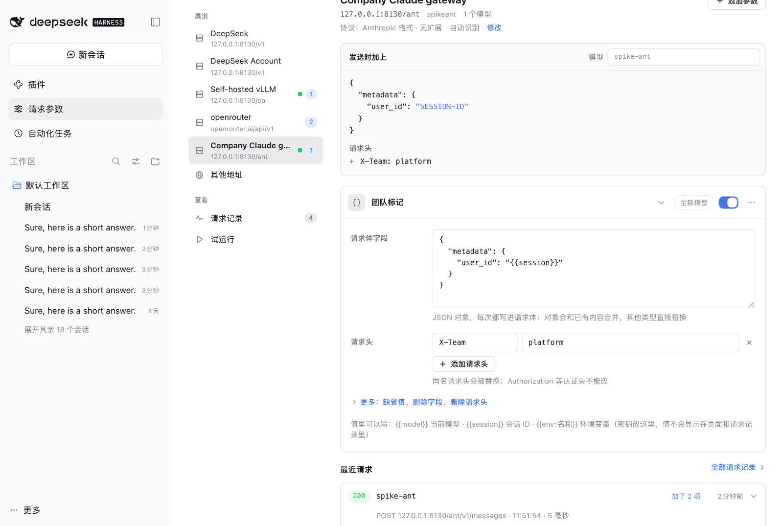Expand 更多：缺省值、删除字段、删除请求头

pyautogui.click(x=419, y=402)
